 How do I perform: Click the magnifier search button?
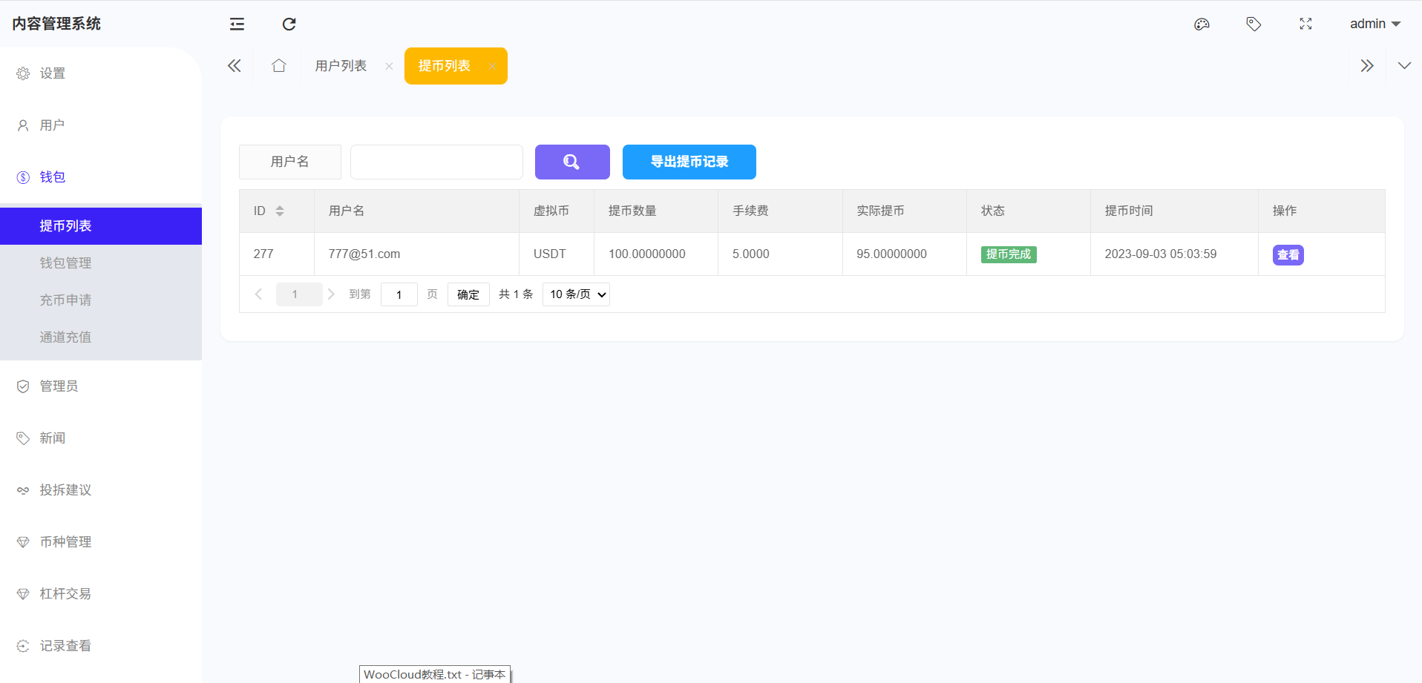point(571,162)
